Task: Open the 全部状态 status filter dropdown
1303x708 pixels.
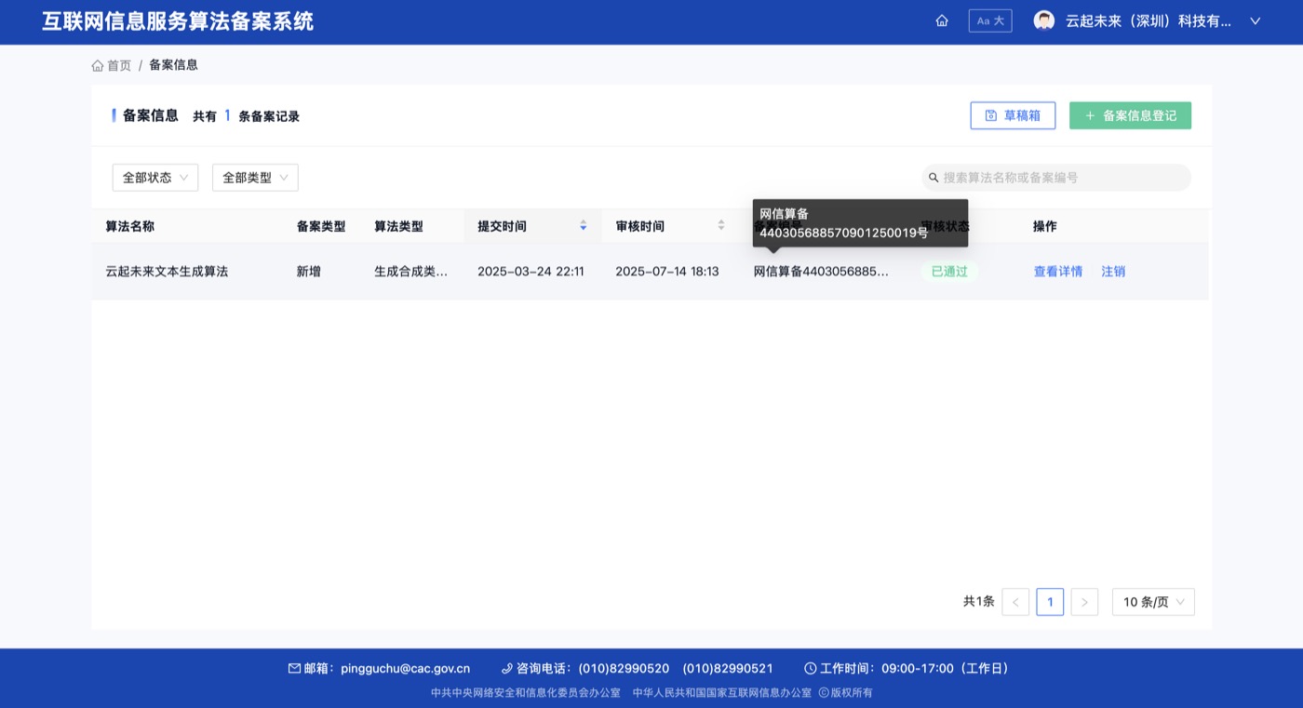Action: click(x=155, y=178)
